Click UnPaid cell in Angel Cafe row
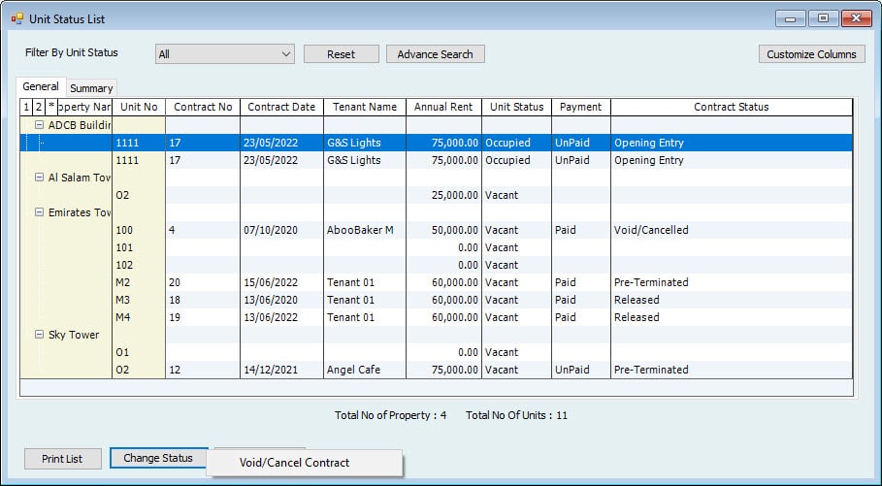 [581, 369]
